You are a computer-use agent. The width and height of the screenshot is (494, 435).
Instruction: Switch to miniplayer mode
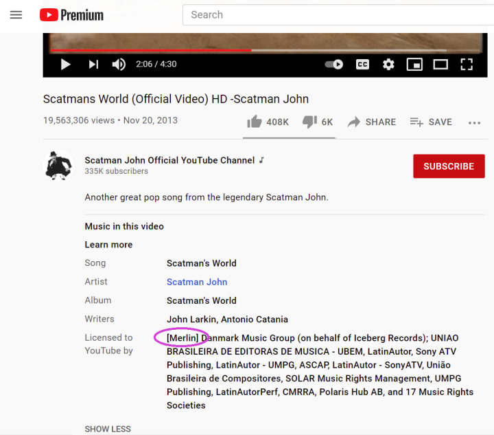(x=414, y=65)
